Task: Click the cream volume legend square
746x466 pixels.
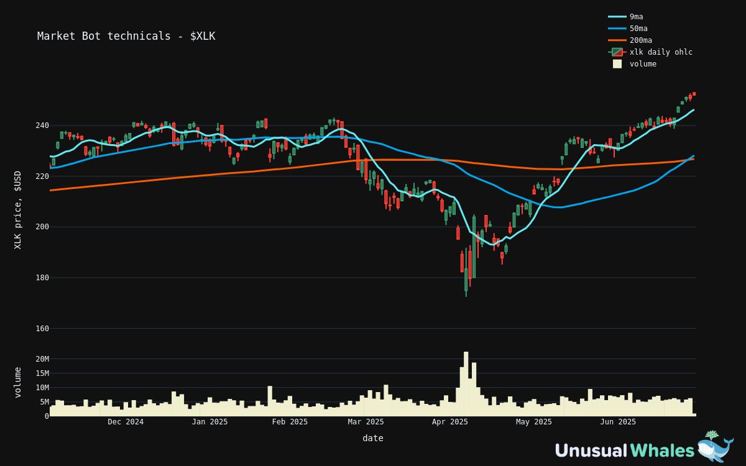Action: click(617, 64)
